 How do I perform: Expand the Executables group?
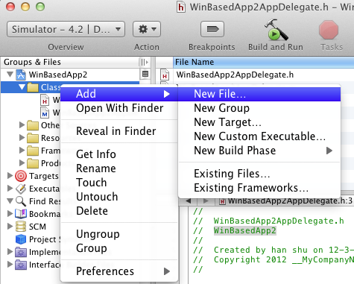click(x=10, y=189)
